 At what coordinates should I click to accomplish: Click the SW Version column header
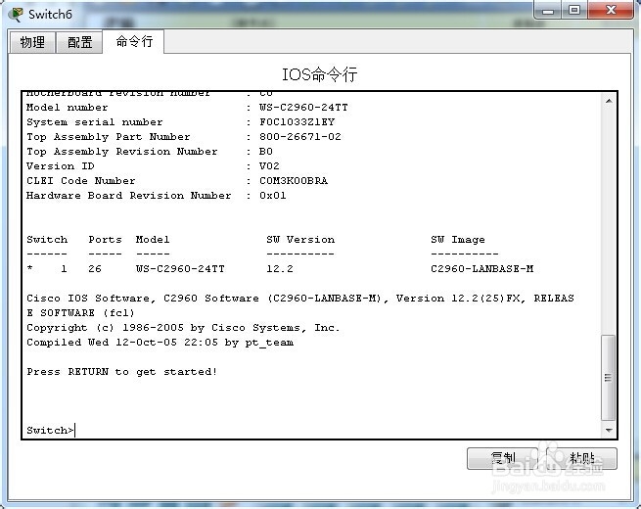click(x=300, y=240)
